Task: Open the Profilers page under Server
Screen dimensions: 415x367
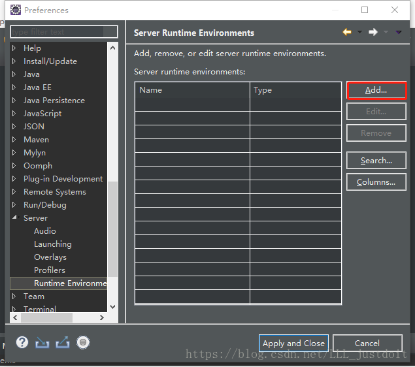Action: [50, 270]
